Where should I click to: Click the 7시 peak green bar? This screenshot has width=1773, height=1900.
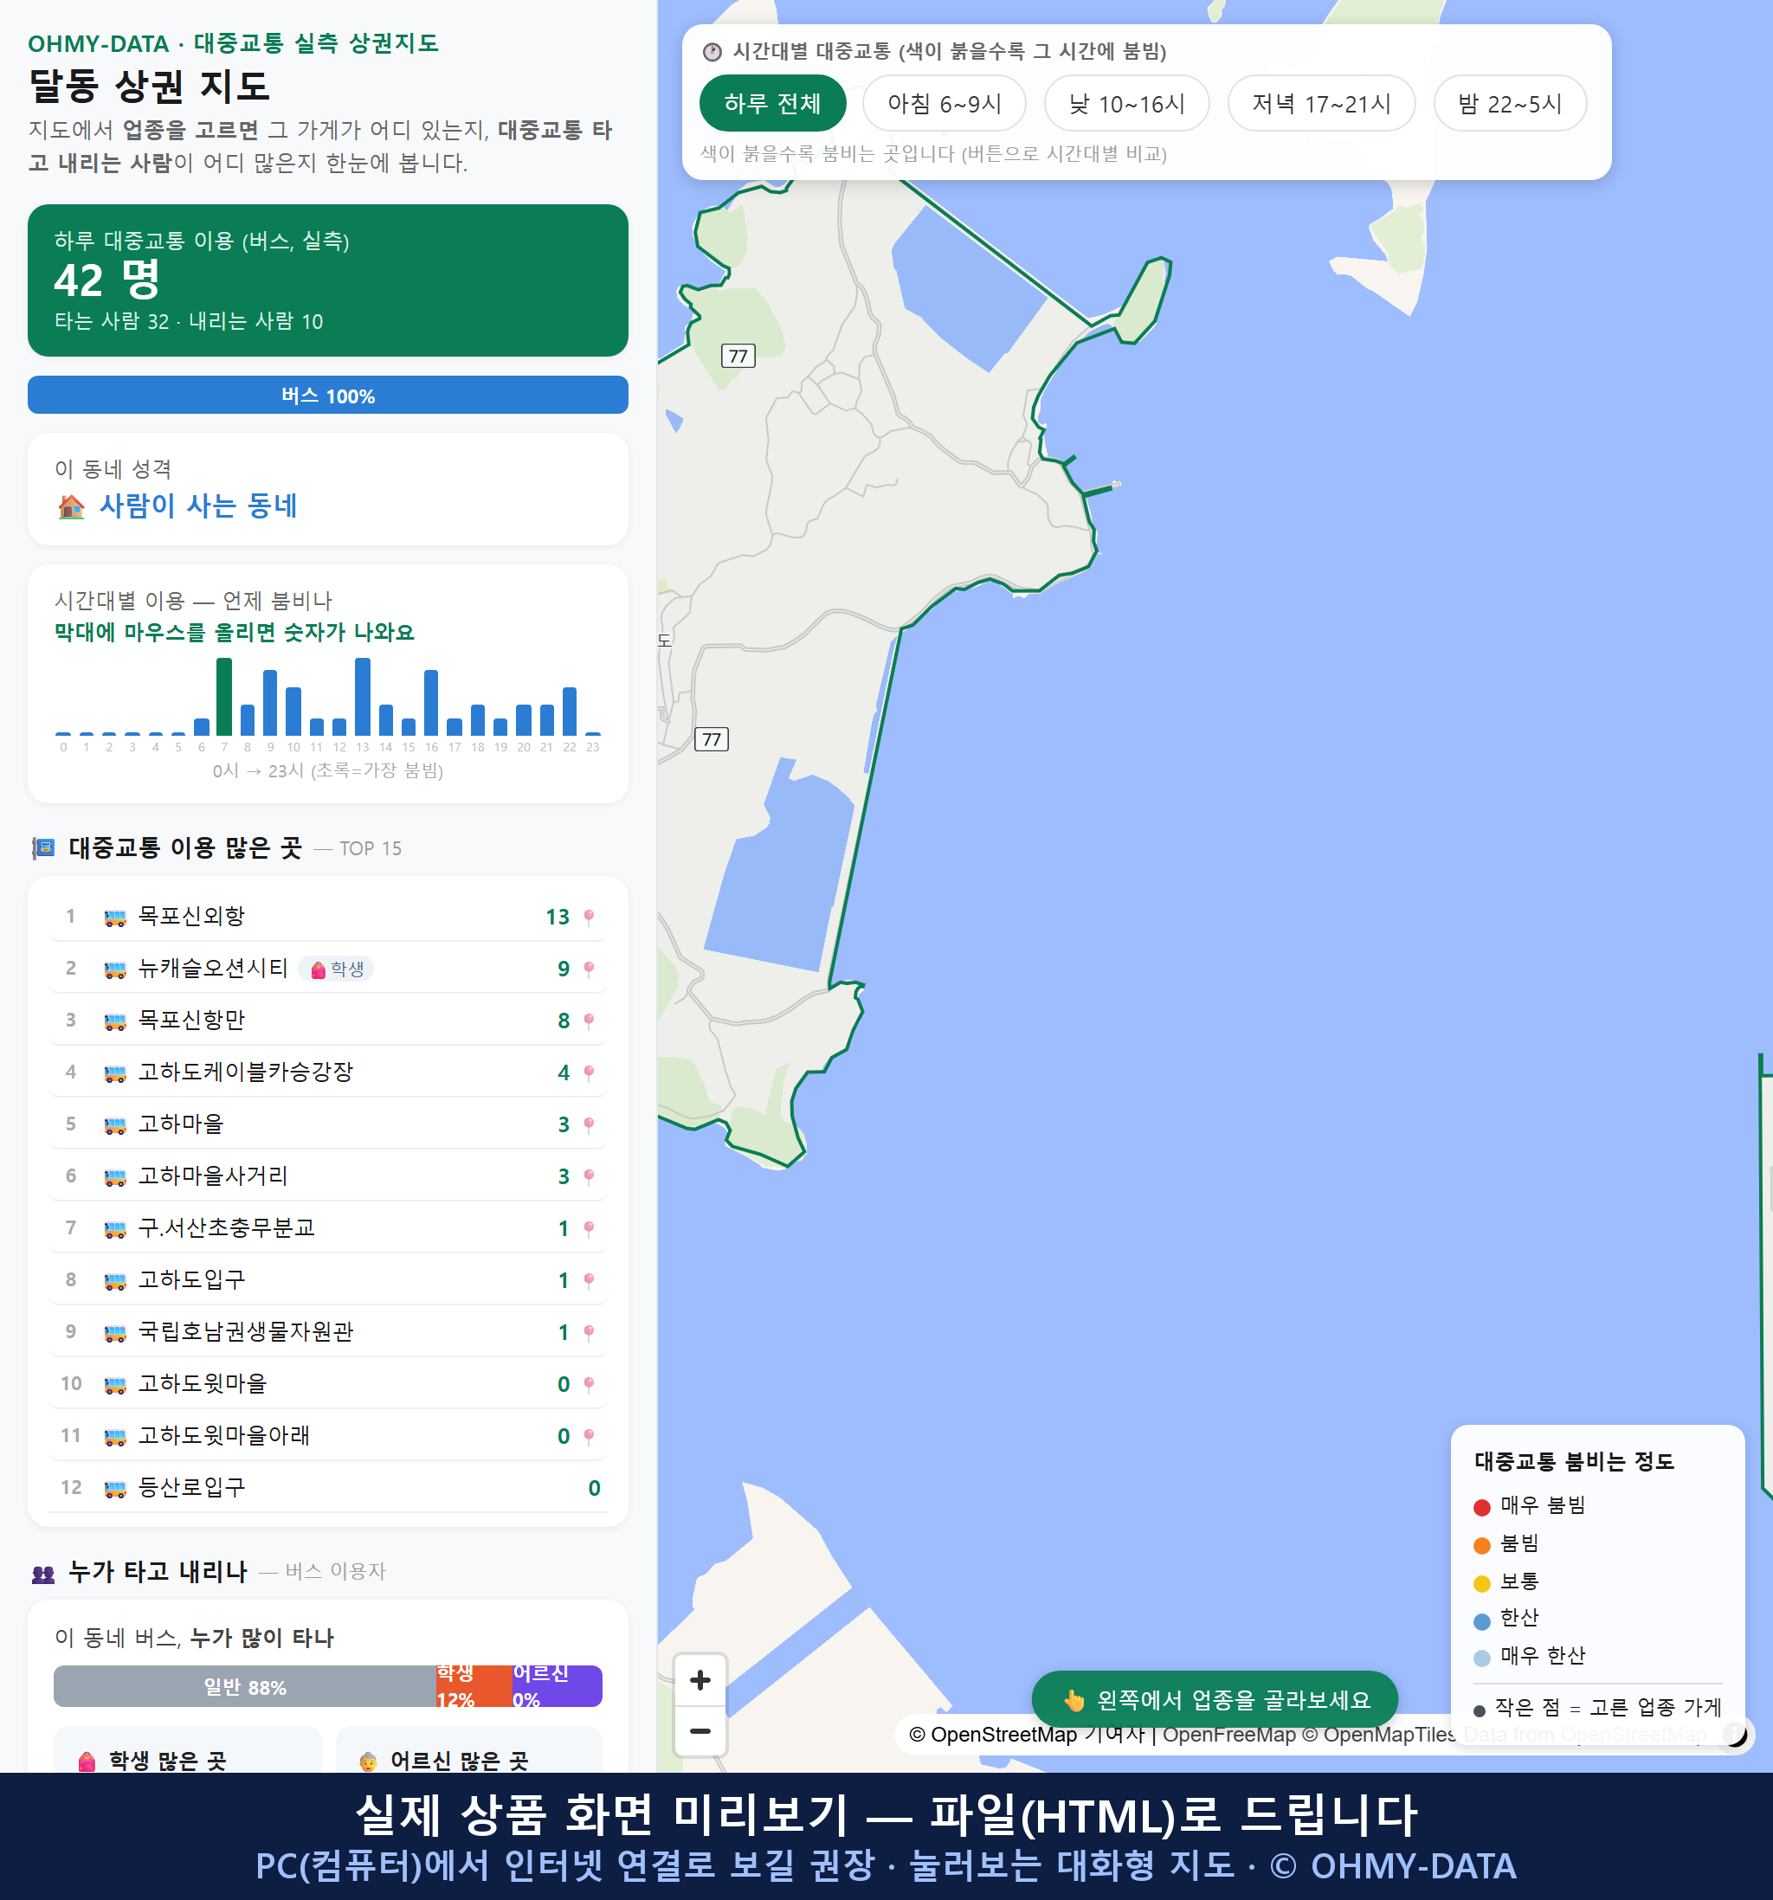point(223,697)
